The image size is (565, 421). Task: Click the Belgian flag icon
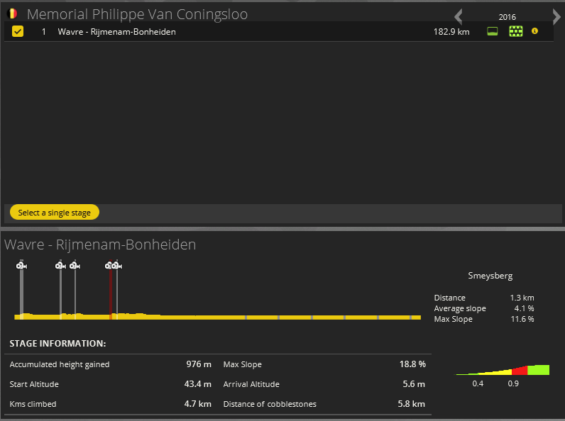pyautogui.click(x=12, y=13)
